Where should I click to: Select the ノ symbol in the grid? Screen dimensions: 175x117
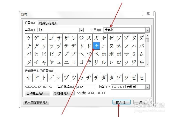point(126,46)
